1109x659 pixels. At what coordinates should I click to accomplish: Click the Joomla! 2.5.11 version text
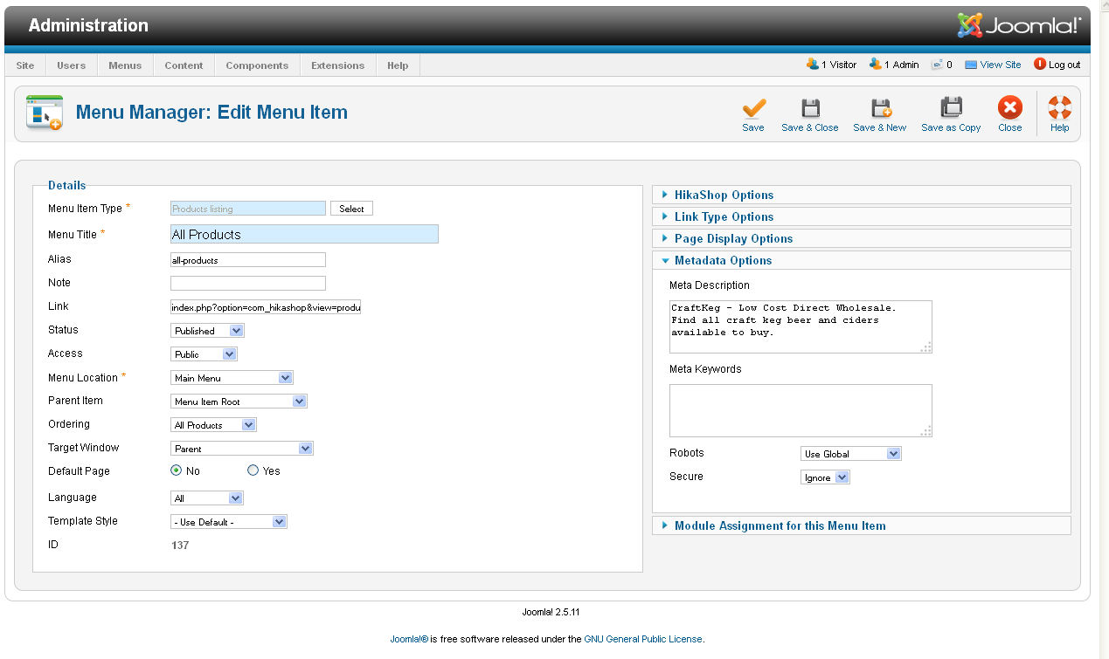point(551,612)
